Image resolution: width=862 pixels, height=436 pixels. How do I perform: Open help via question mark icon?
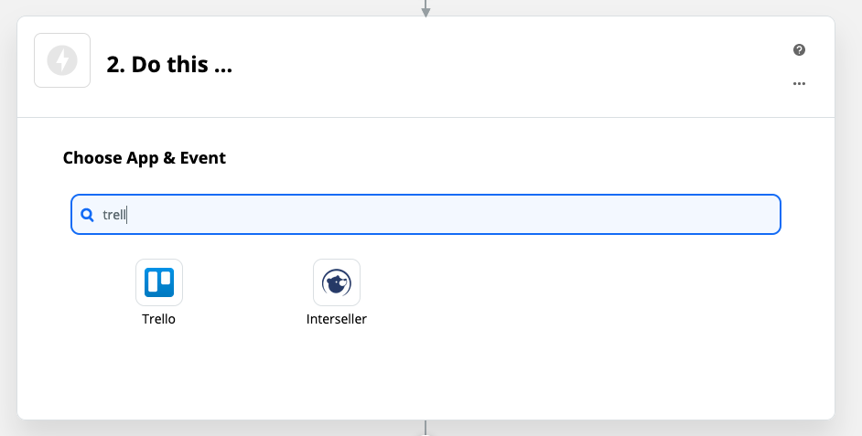coord(799,50)
